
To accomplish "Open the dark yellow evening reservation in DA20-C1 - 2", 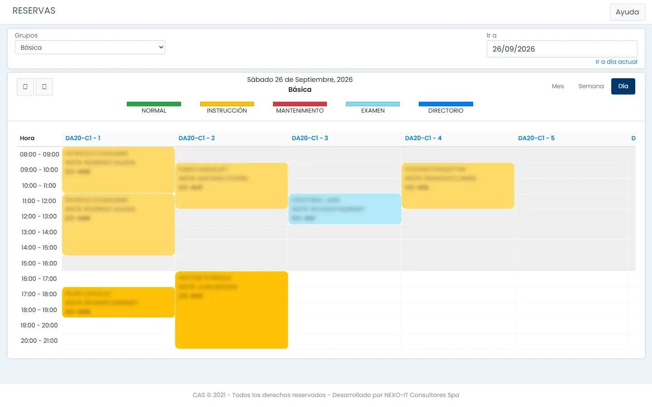I will 231,310.
